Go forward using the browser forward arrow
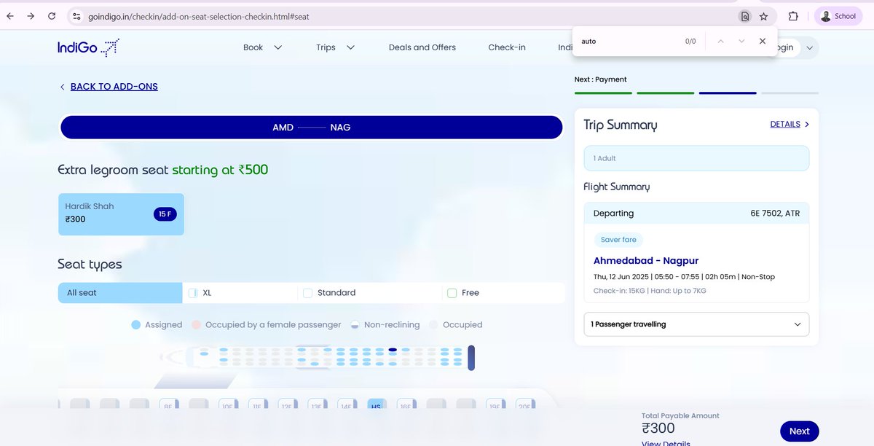 point(31,16)
